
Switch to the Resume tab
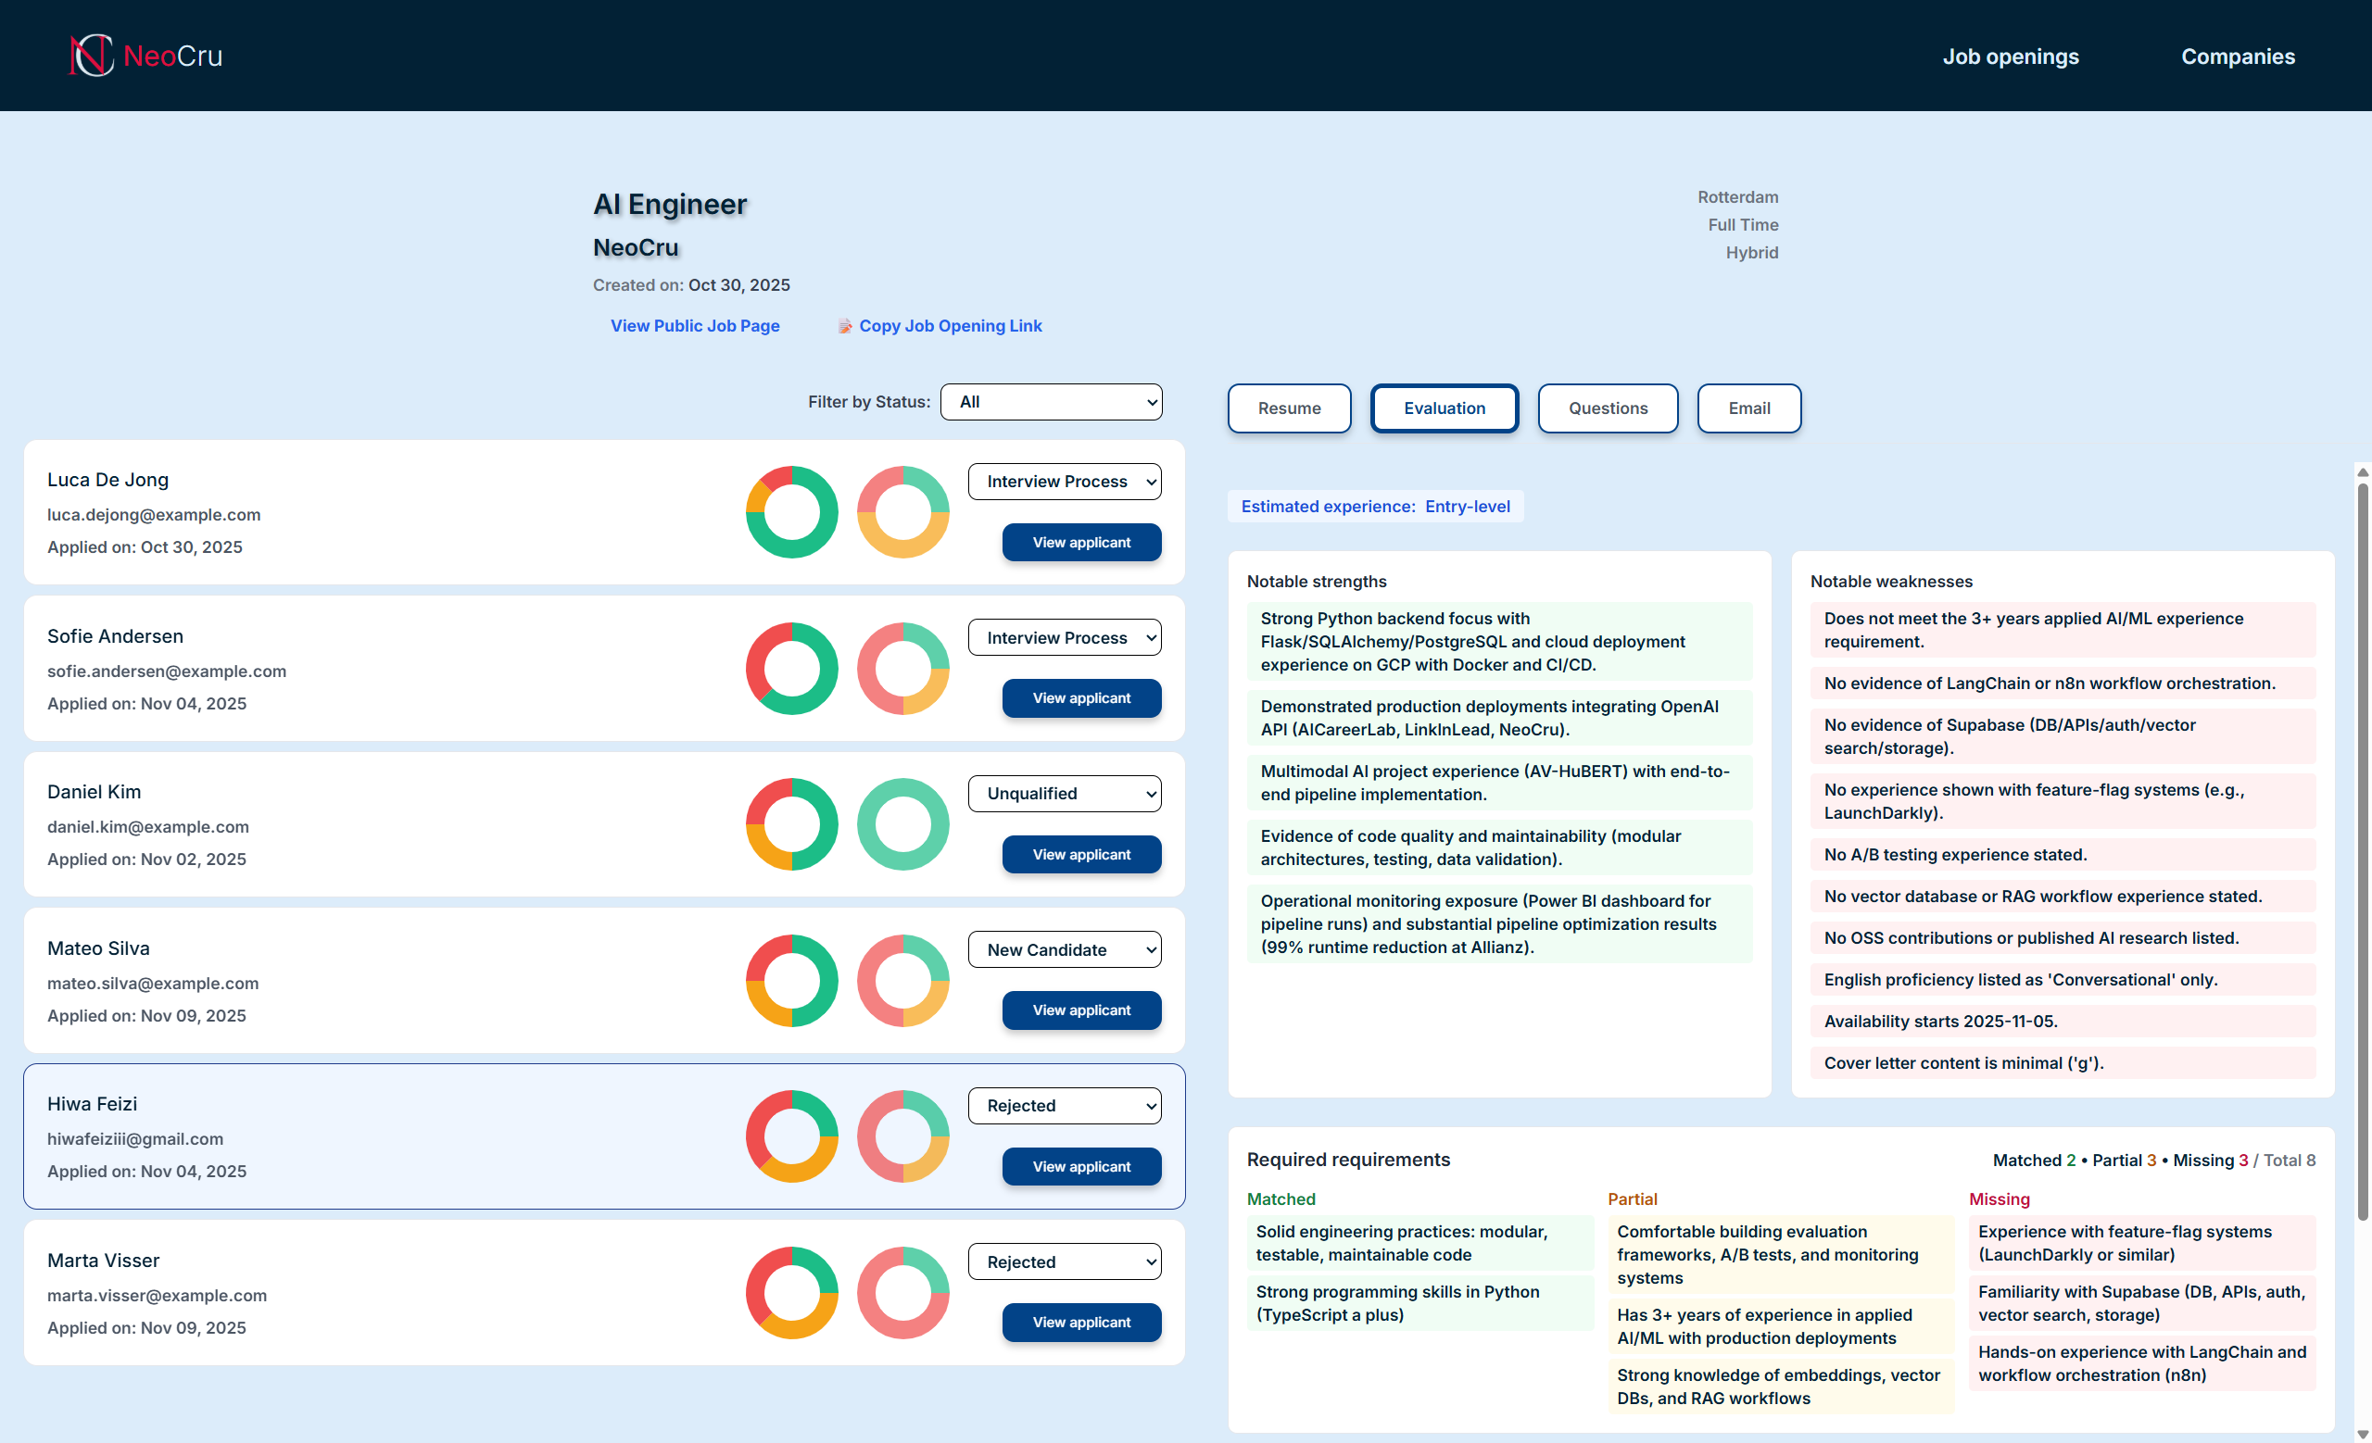pos(1288,408)
